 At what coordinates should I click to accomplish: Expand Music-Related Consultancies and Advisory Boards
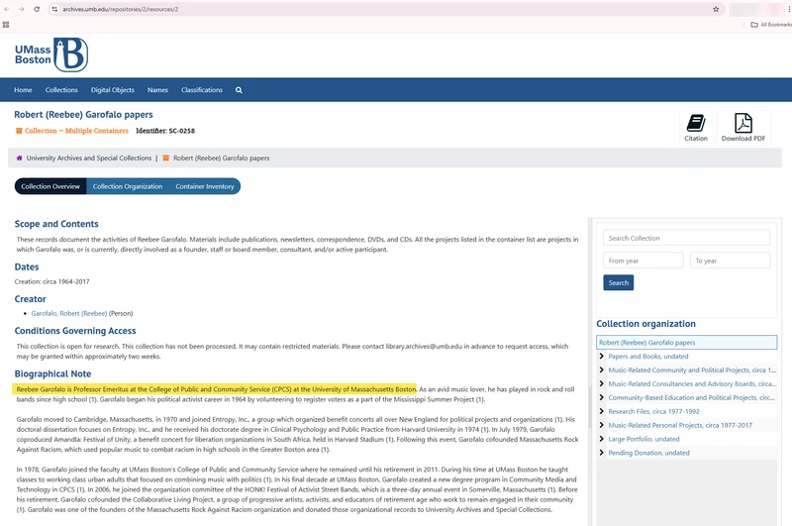click(x=601, y=383)
